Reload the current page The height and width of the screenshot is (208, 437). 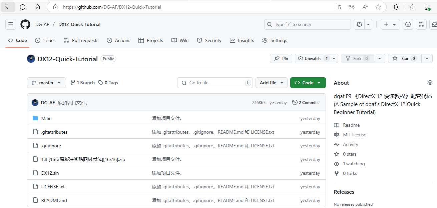pyautogui.click(x=23, y=7)
